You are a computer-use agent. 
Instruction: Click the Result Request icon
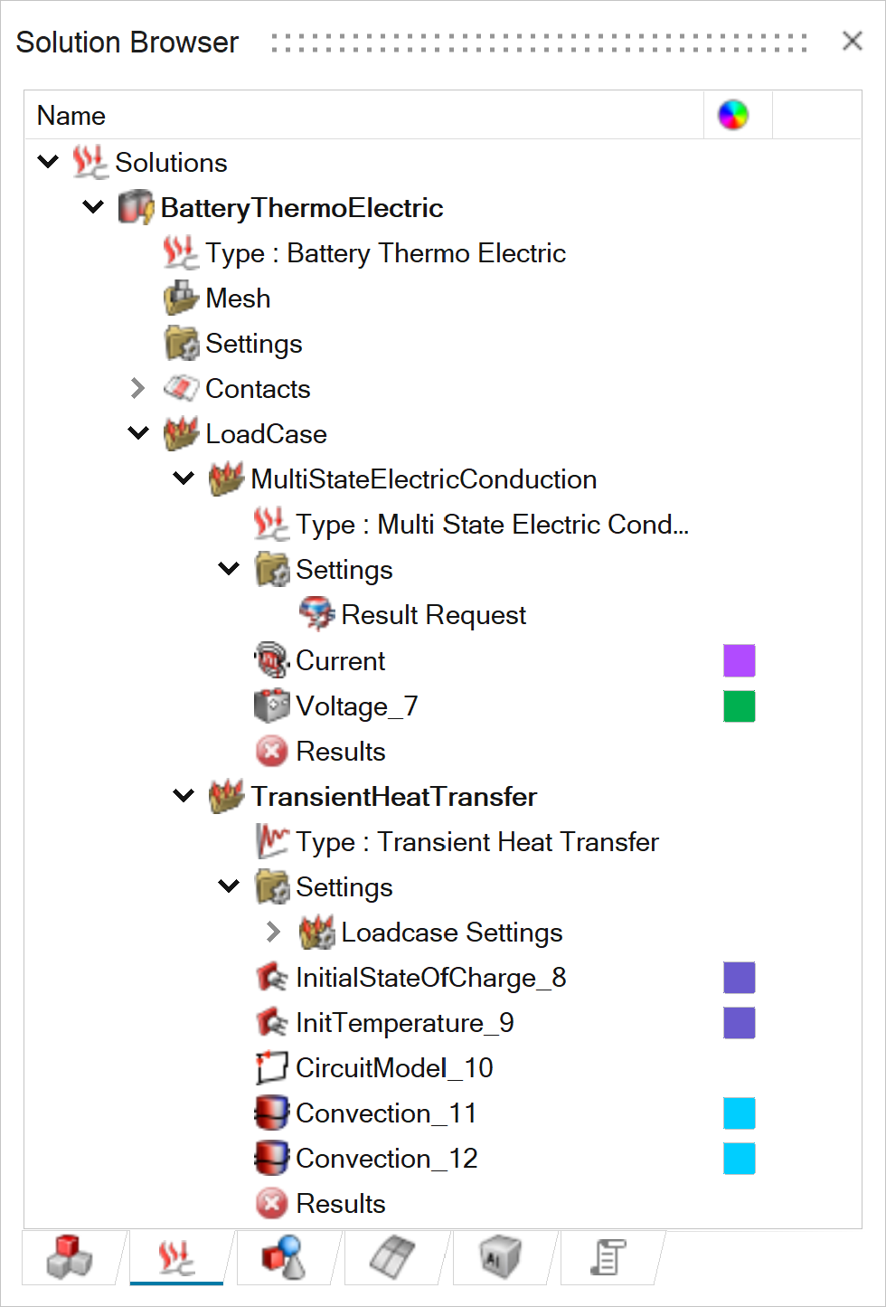coord(316,614)
